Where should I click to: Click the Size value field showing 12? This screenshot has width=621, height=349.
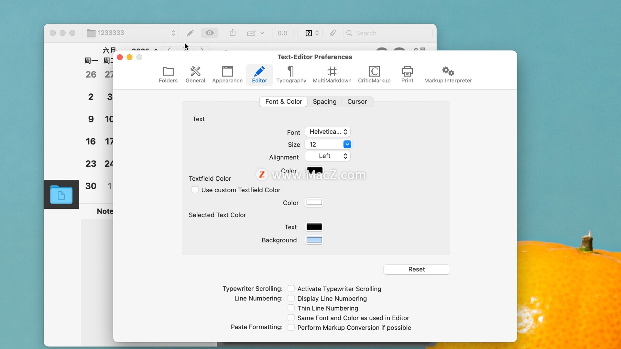coord(324,144)
